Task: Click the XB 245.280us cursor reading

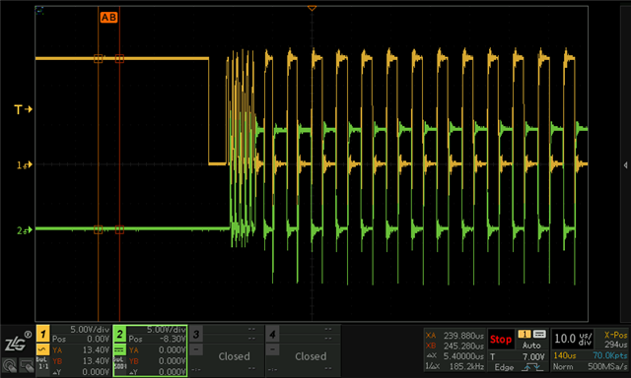Action: point(456,346)
